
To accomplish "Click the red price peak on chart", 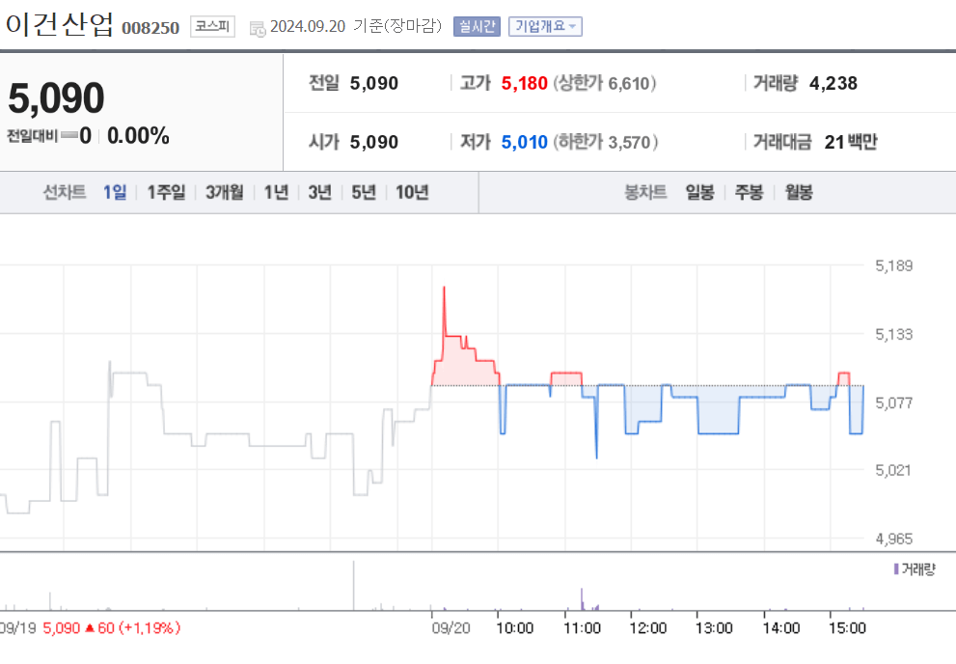I will point(444,288).
